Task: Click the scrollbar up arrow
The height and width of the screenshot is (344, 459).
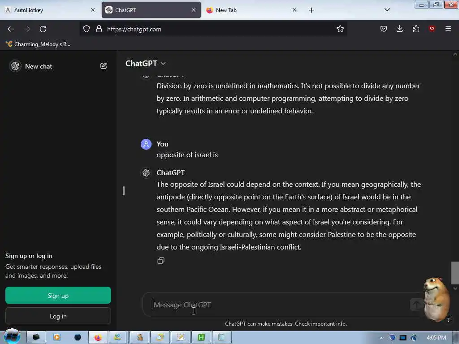Action: coord(455,54)
